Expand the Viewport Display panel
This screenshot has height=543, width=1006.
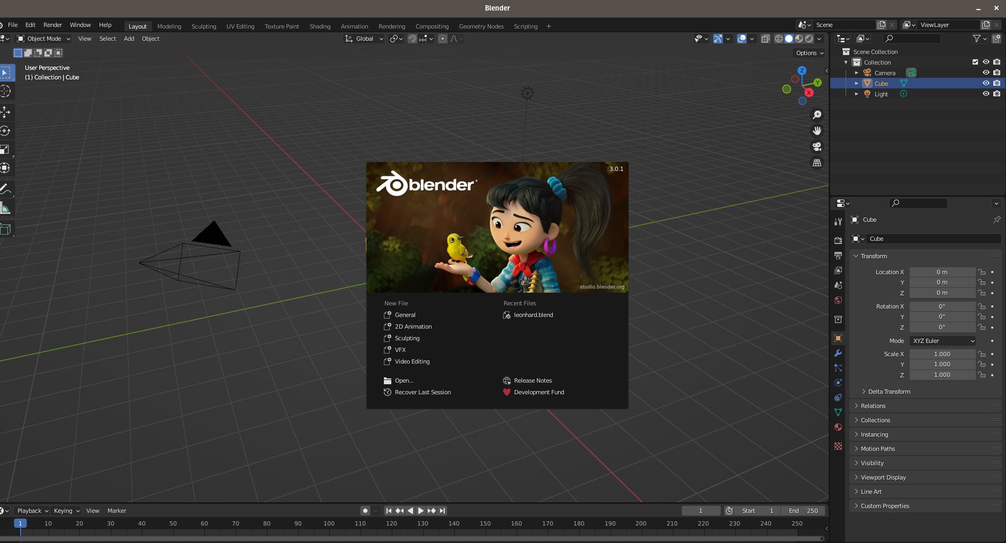coord(883,477)
